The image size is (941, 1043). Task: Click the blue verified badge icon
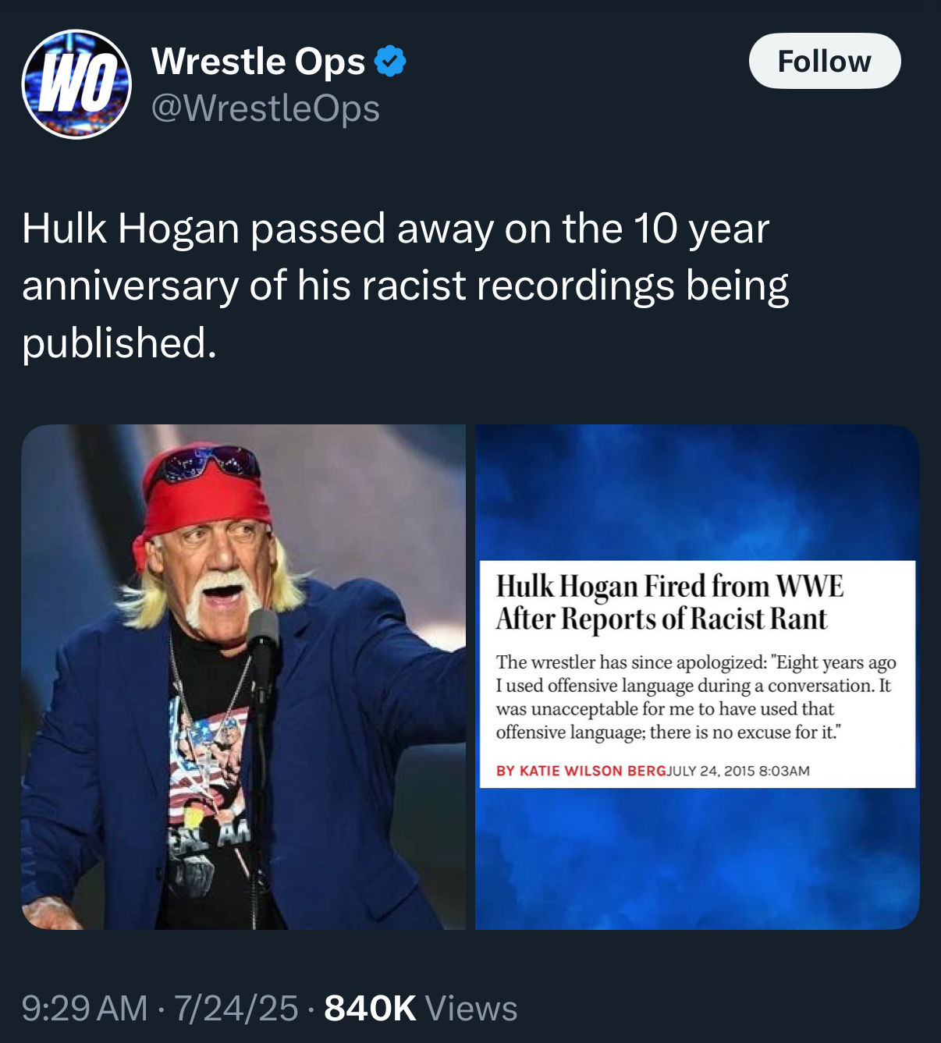(390, 62)
